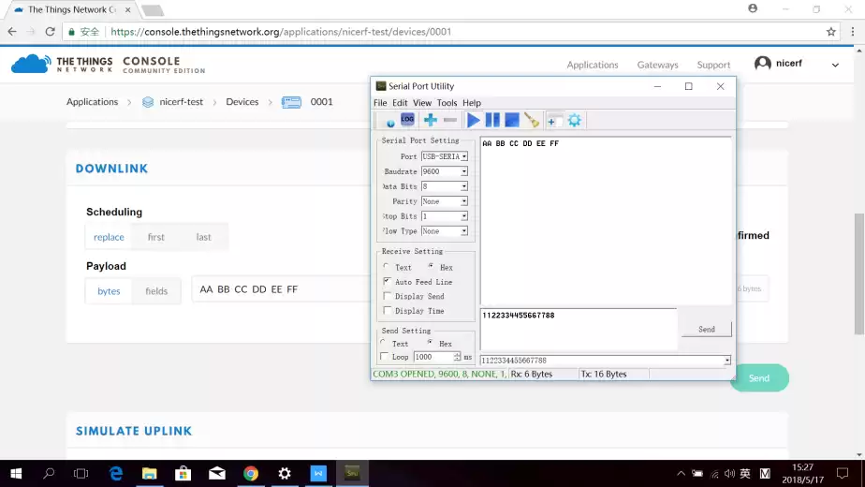This screenshot has width=865, height=487.
Task: Open the Gateways link in console header
Action: [x=657, y=65]
